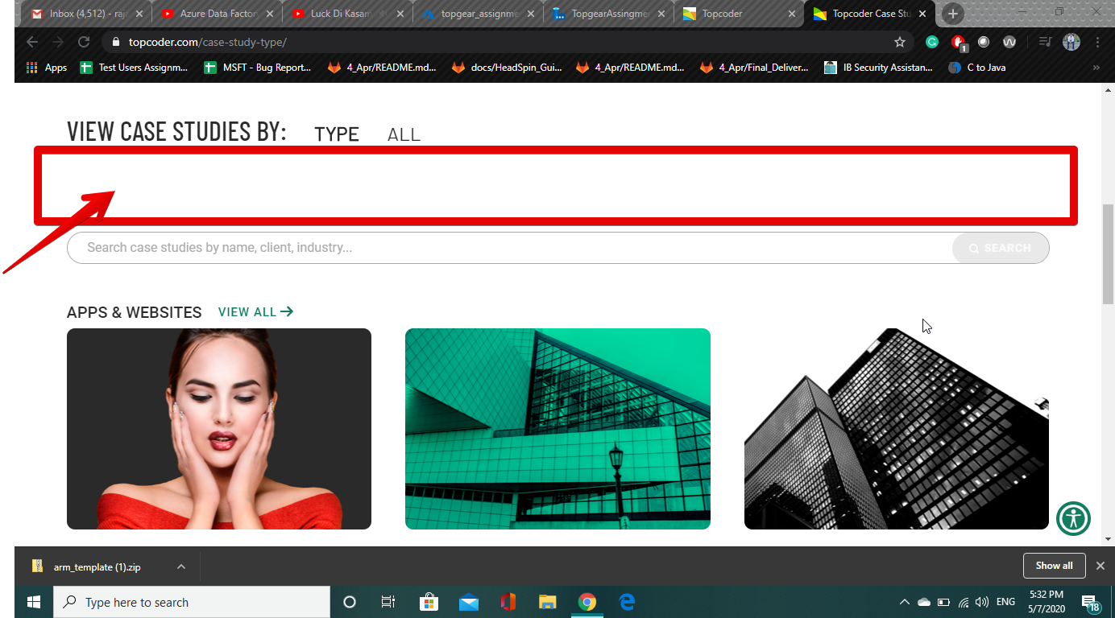
Task: Open Firefox from the taskbar
Action: tap(508, 601)
